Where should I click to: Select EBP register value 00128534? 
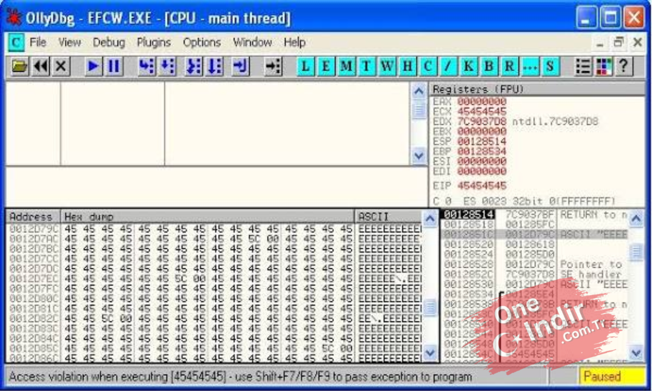tap(481, 151)
